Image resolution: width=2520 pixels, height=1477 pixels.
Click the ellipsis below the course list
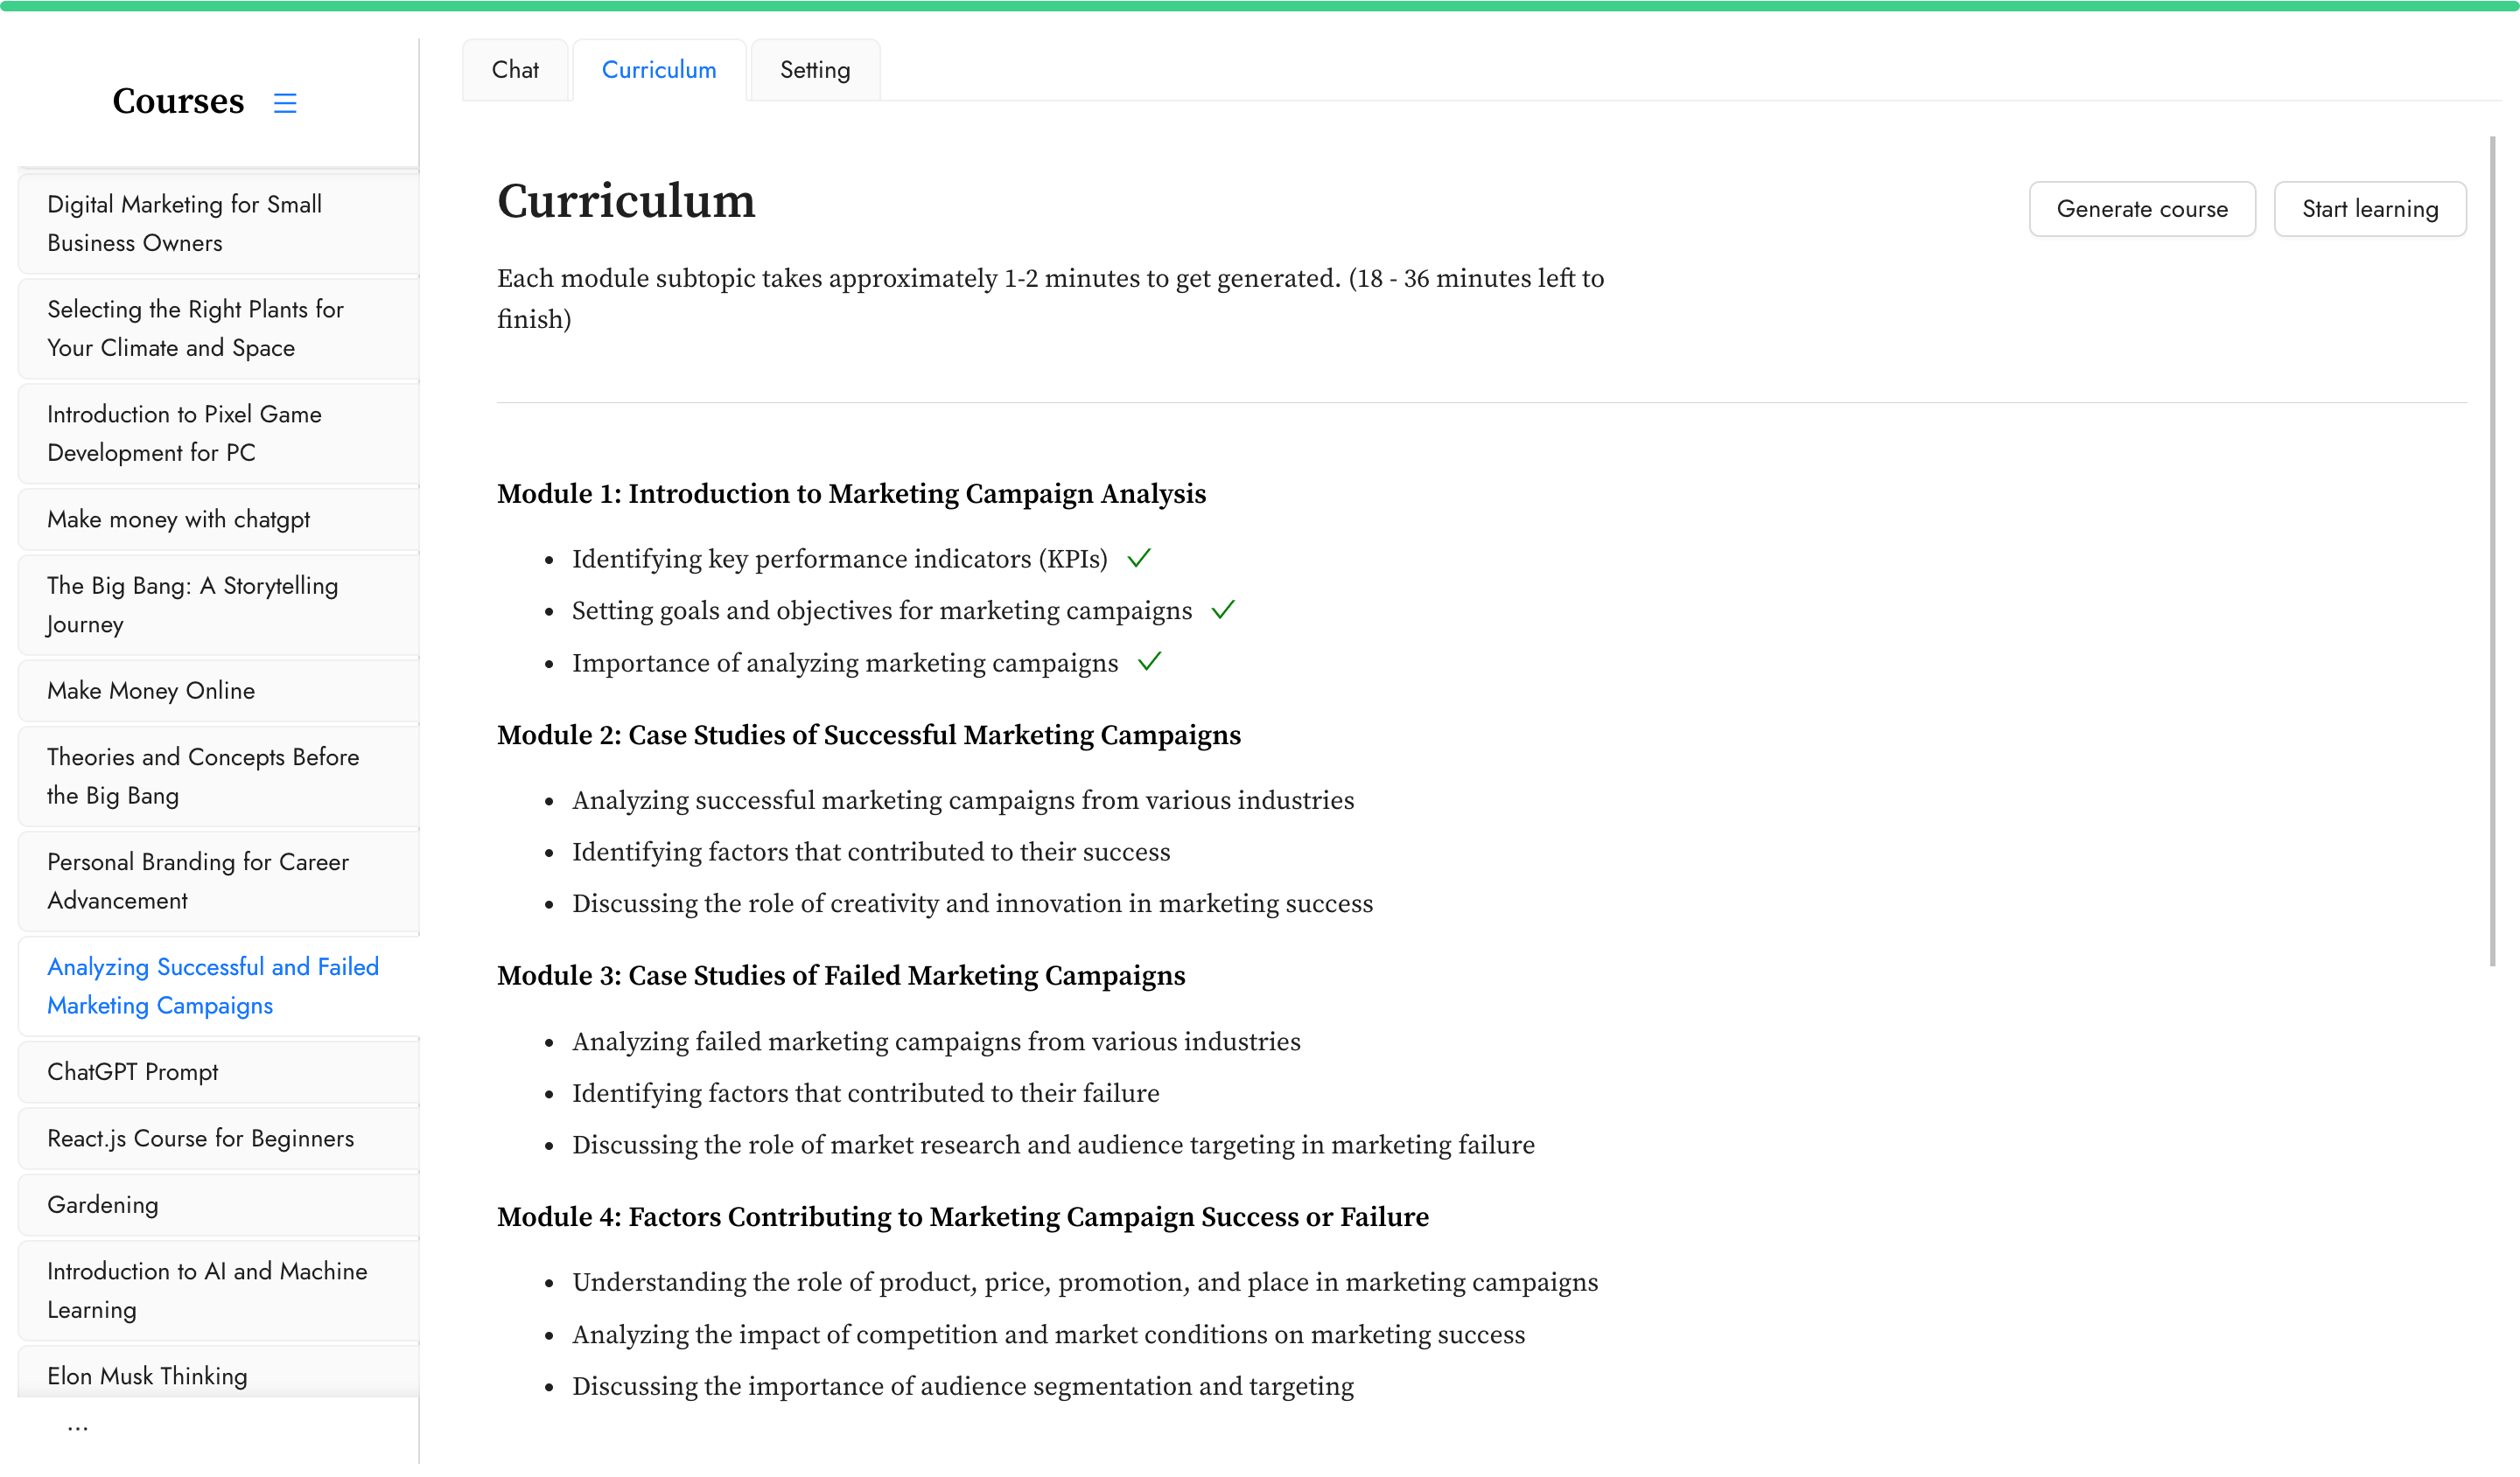pos(78,1430)
